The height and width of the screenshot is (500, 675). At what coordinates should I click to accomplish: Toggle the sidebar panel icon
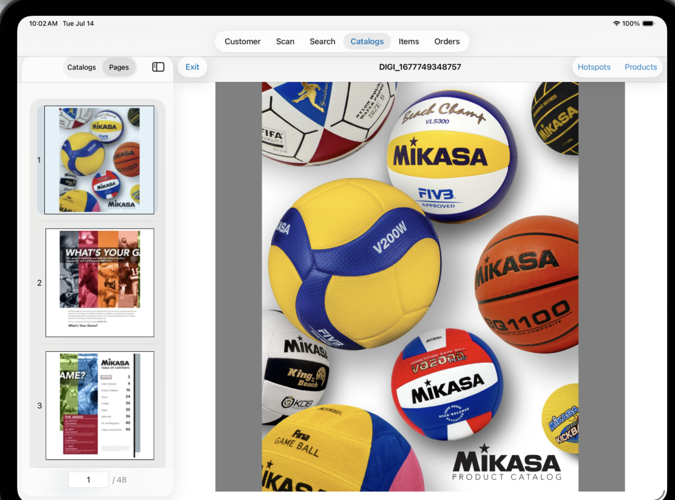point(158,67)
